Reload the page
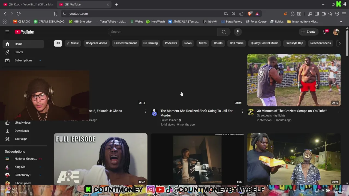The image size is (349, 196). click(19, 14)
